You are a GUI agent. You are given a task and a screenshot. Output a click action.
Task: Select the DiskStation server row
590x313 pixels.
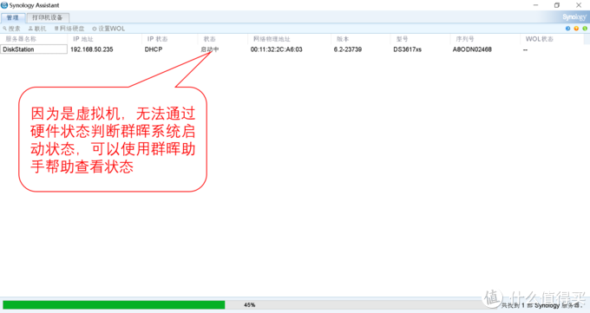pos(34,49)
